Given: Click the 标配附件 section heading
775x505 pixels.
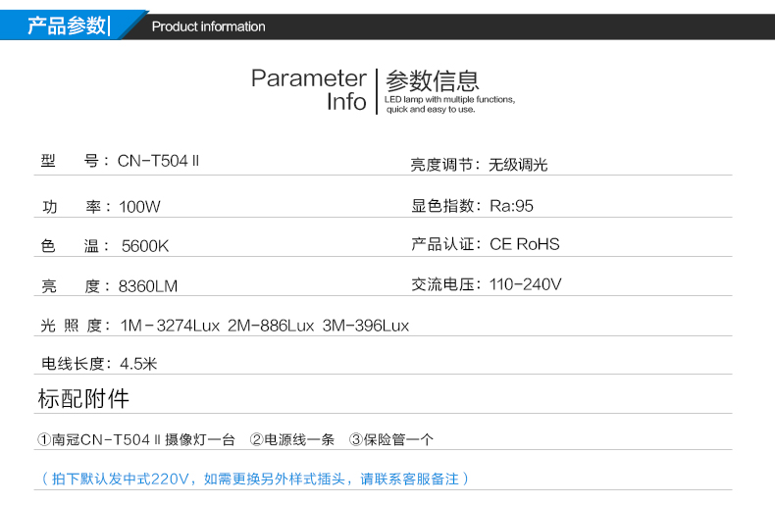Looking at the screenshot, I should 83,398.
